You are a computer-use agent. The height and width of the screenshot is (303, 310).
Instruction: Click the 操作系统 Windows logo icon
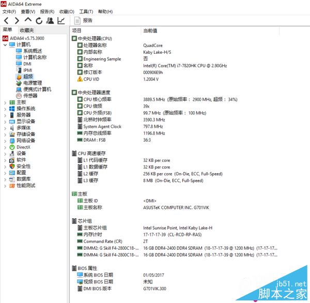[x=12, y=109]
